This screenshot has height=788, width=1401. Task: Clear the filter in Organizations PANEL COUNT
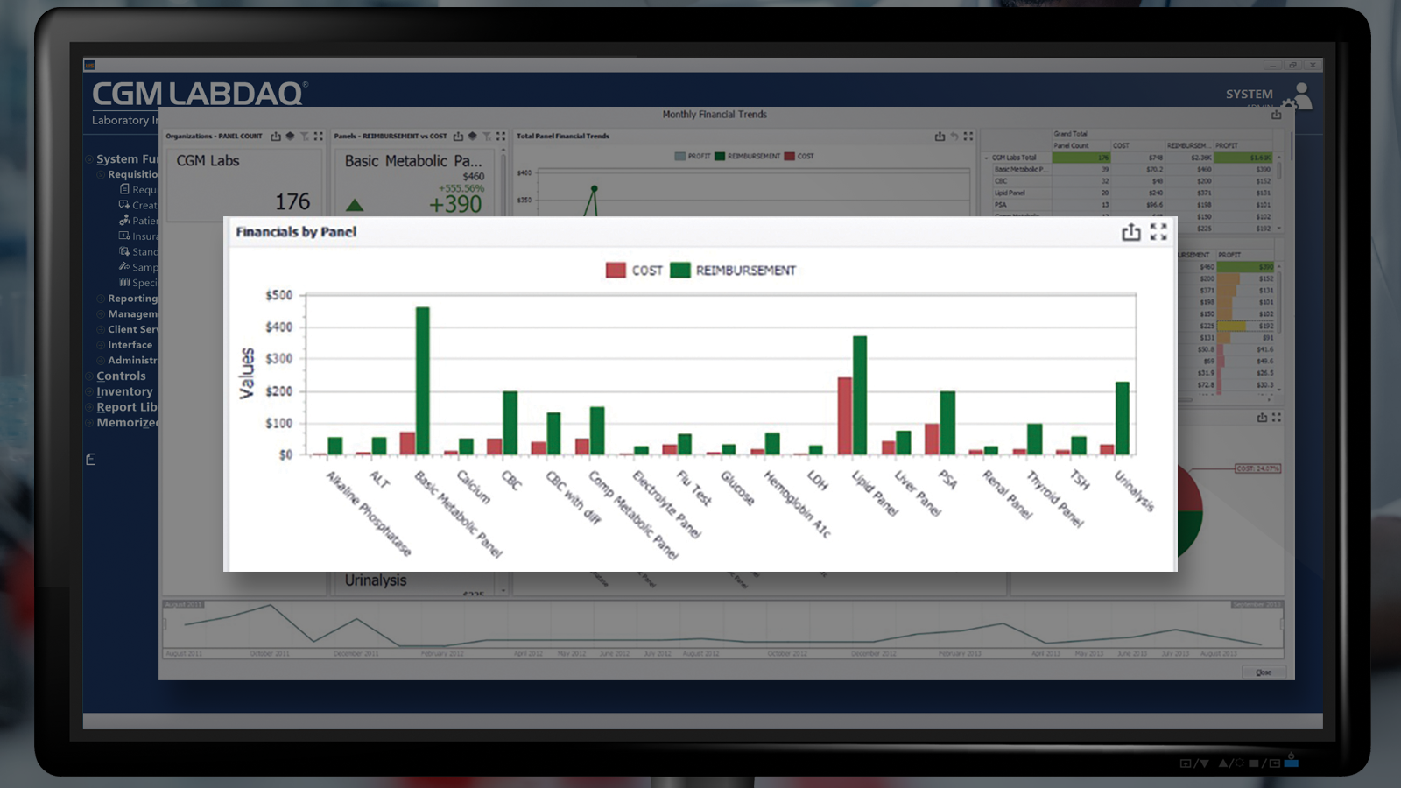[x=304, y=136]
